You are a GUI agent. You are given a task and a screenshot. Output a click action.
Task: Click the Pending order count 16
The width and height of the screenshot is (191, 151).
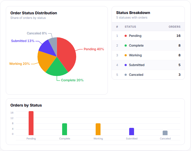[x=178, y=36]
